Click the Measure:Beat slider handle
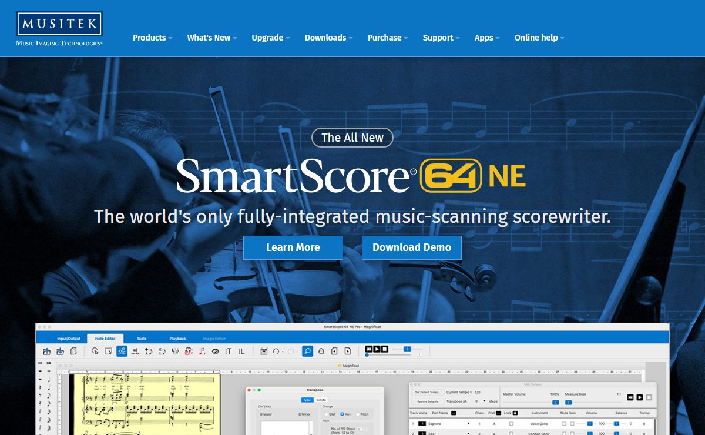The image size is (705, 435). 568,403
